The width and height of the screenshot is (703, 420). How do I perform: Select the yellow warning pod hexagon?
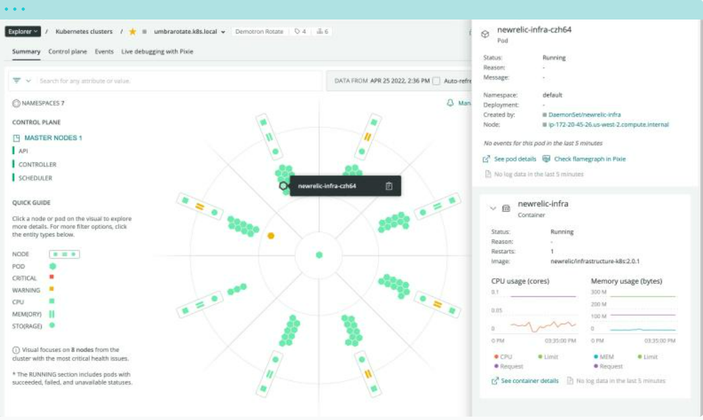tap(271, 236)
